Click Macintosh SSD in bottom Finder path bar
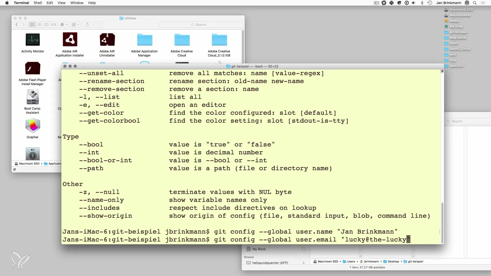The image size is (491, 276). 326,261
